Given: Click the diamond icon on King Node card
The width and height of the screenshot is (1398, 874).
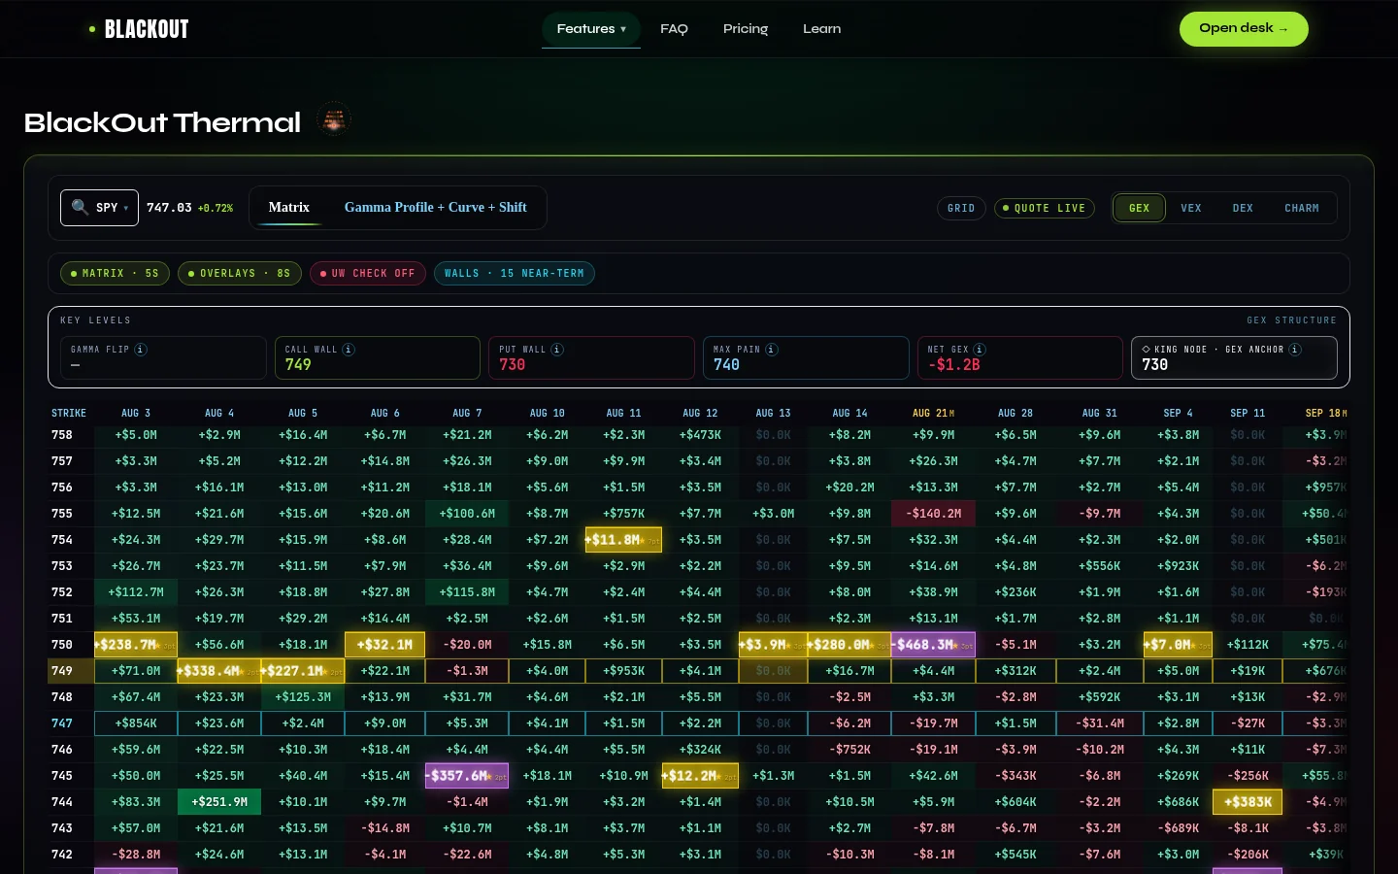Looking at the screenshot, I should 1146,350.
